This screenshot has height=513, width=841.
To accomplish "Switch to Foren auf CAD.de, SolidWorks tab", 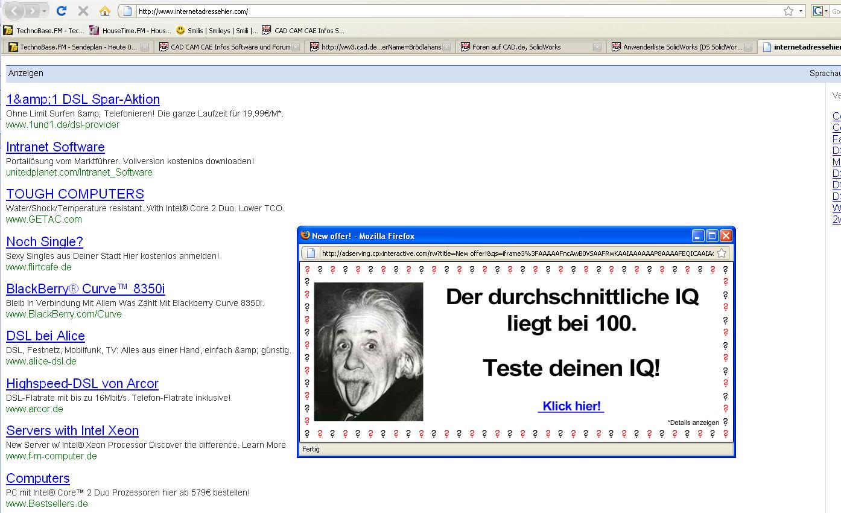I will pos(530,47).
